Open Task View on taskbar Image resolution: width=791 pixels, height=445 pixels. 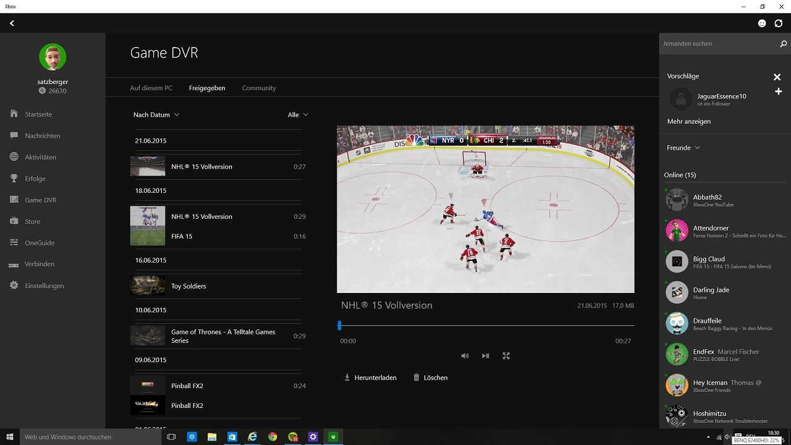pyautogui.click(x=171, y=437)
